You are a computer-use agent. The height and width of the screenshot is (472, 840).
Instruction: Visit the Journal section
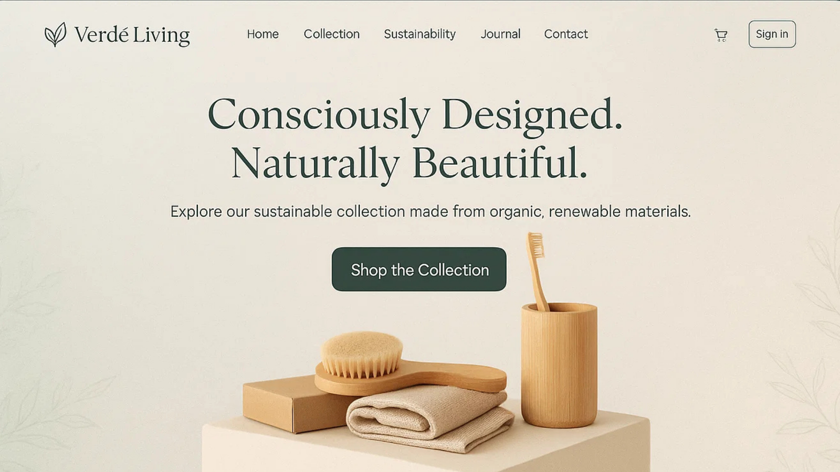[500, 34]
